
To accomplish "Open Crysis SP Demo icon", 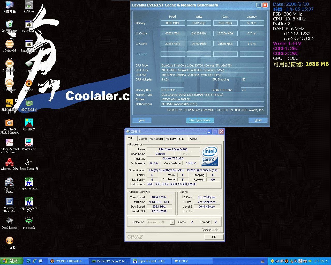I will point(10,182).
